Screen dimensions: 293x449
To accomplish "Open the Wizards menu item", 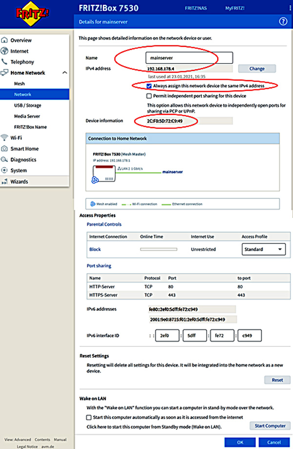I will pyautogui.click(x=19, y=182).
